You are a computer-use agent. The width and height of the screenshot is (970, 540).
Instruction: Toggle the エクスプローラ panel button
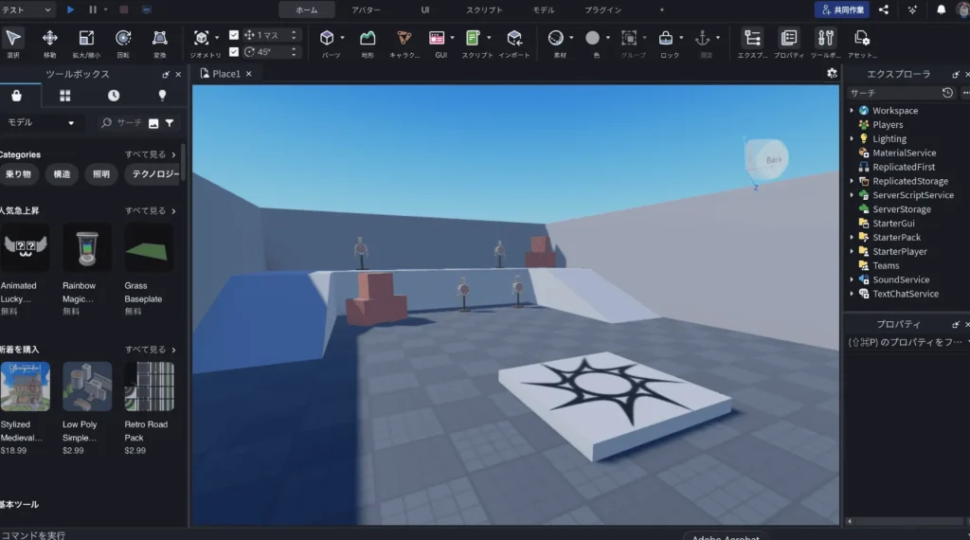pos(752,38)
